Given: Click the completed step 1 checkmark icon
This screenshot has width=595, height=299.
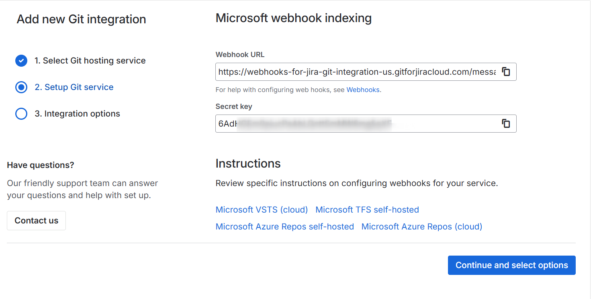Looking at the screenshot, I should click(21, 61).
